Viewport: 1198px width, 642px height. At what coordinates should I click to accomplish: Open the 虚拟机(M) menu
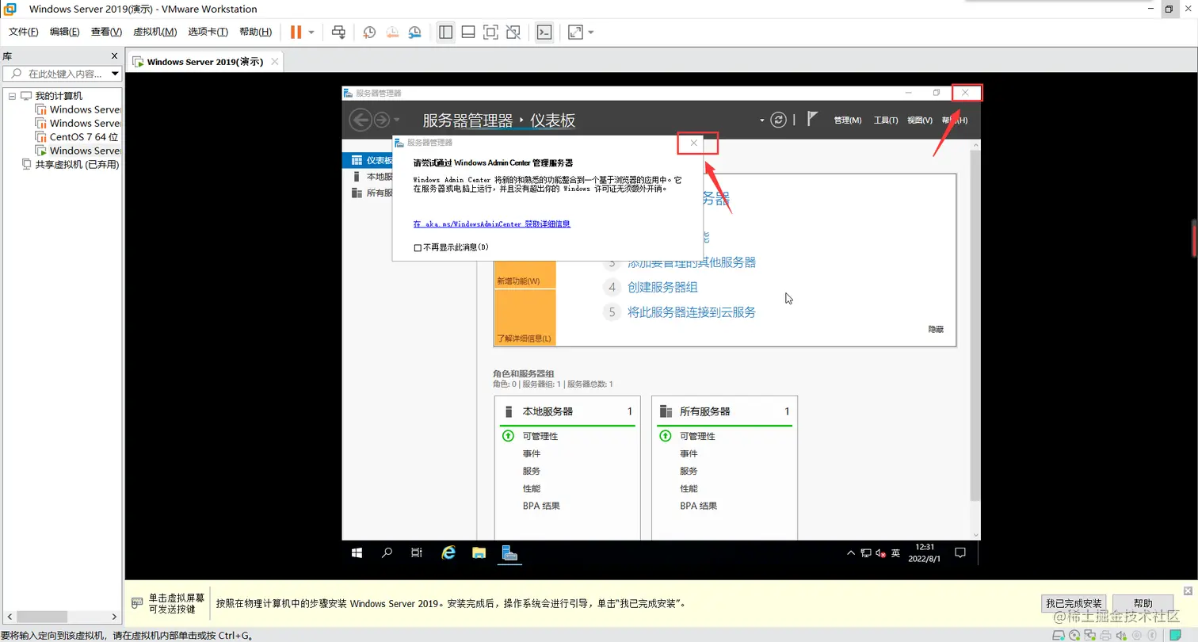(x=155, y=32)
